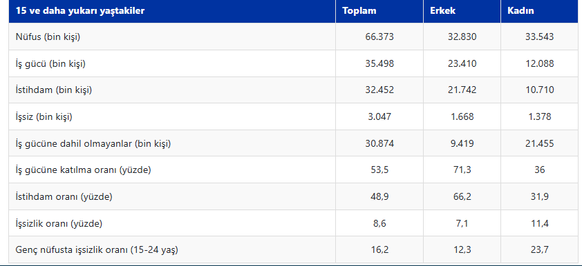This screenshot has height=266, width=582.
Task: Click the Kadın column header
Action: tap(520, 10)
